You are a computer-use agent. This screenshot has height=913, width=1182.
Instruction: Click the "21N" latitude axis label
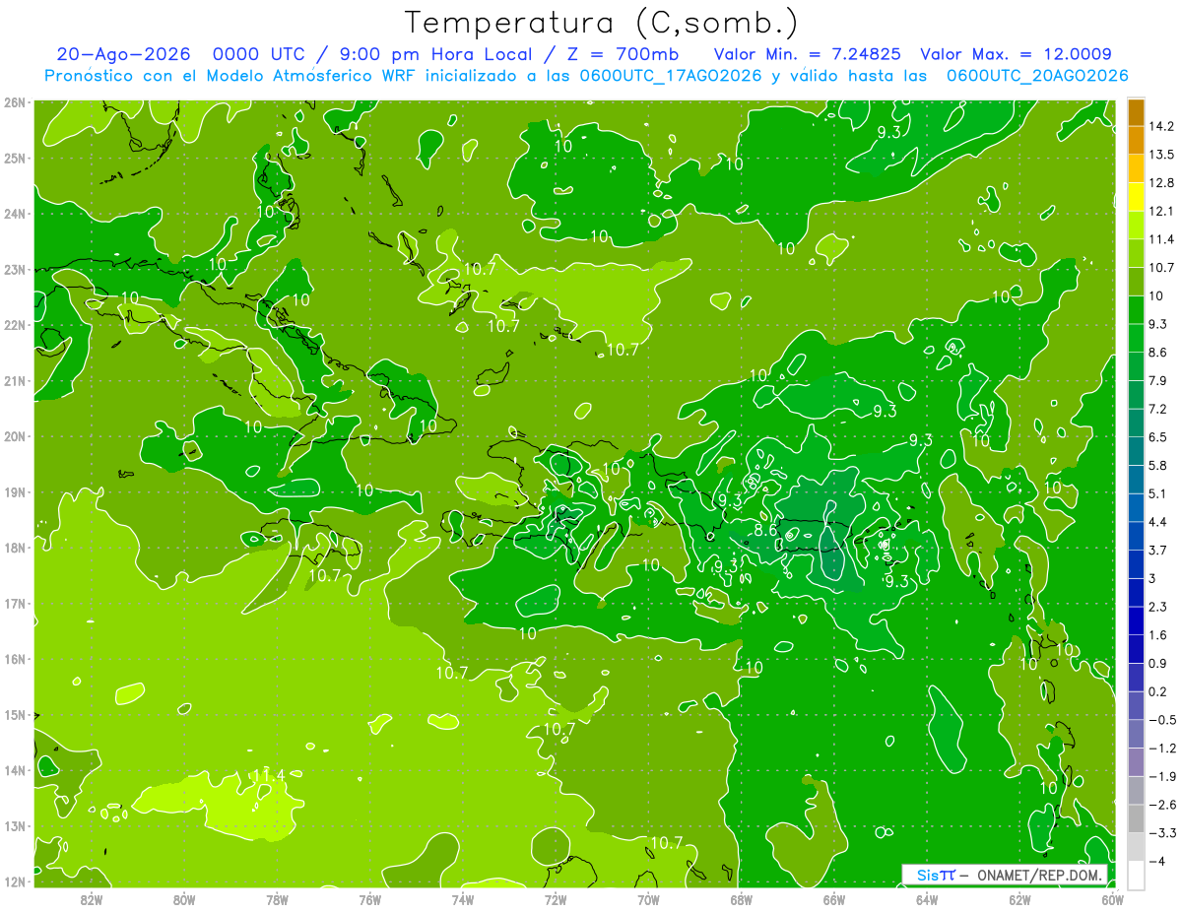point(14,380)
